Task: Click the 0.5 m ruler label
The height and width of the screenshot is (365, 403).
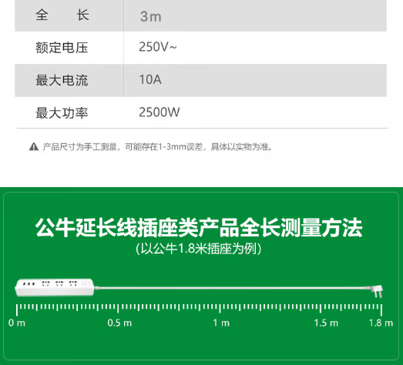Action: 119,323
